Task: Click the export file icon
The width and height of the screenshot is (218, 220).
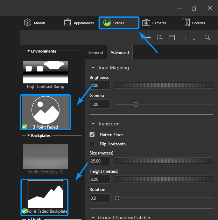Action: [x=160, y=37]
